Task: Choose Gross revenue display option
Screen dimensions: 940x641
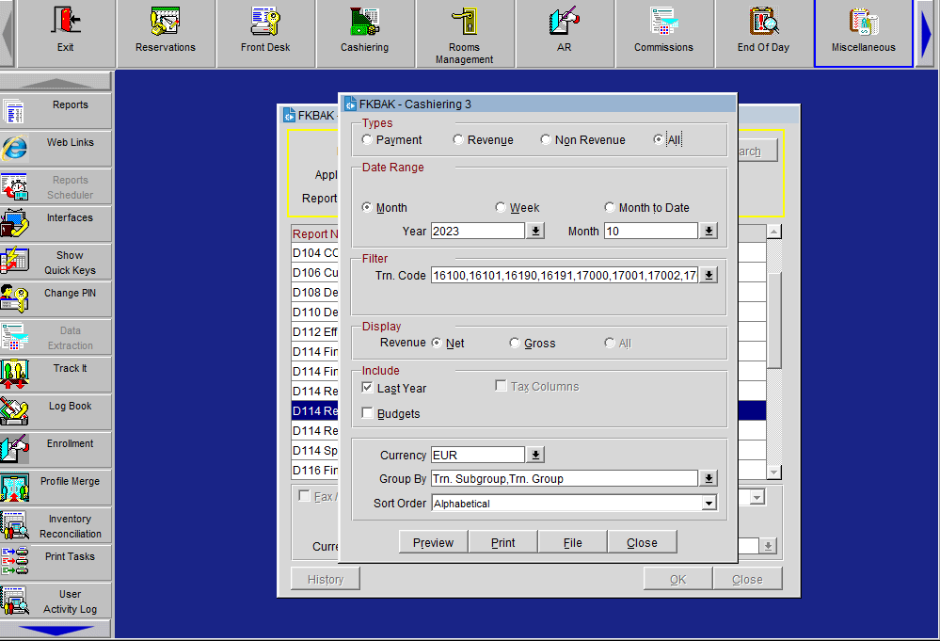Action: coord(515,344)
